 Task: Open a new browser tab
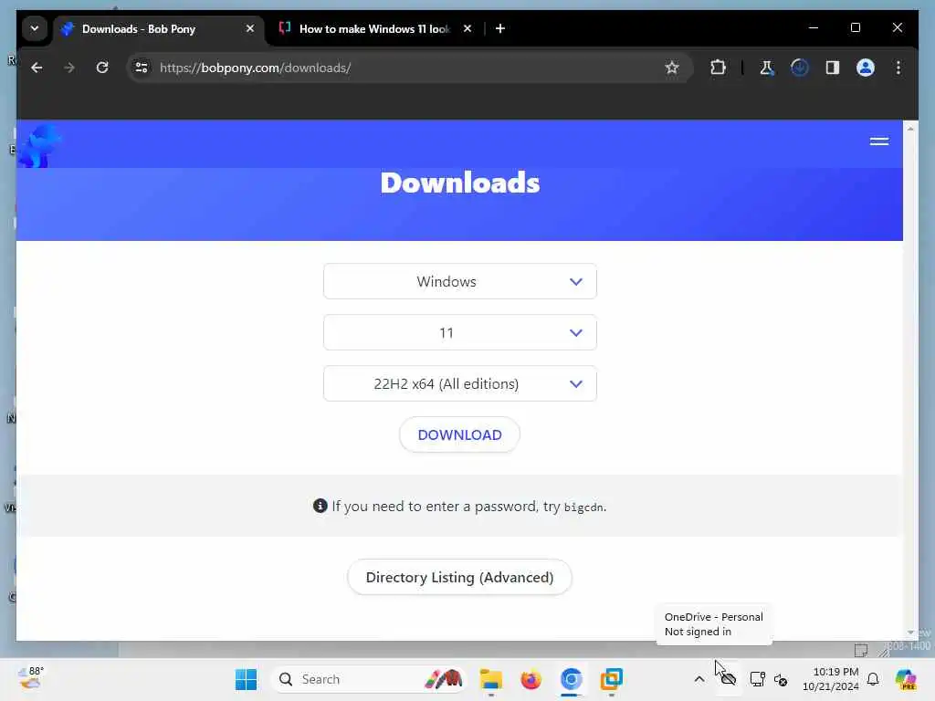point(500,28)
